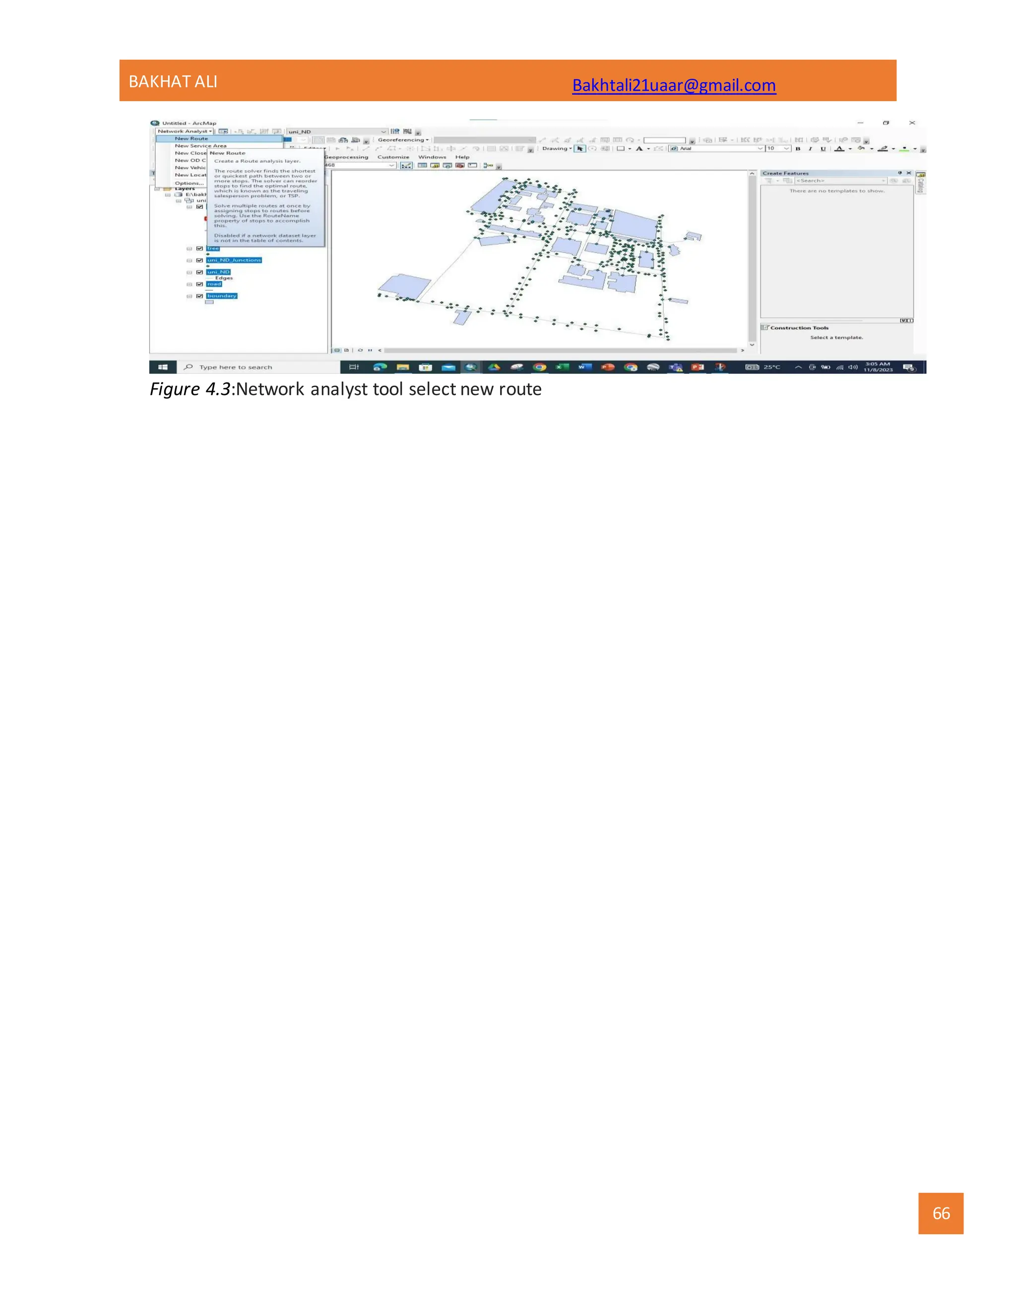Uncheck the road layer checkbox

click(200, 284)
